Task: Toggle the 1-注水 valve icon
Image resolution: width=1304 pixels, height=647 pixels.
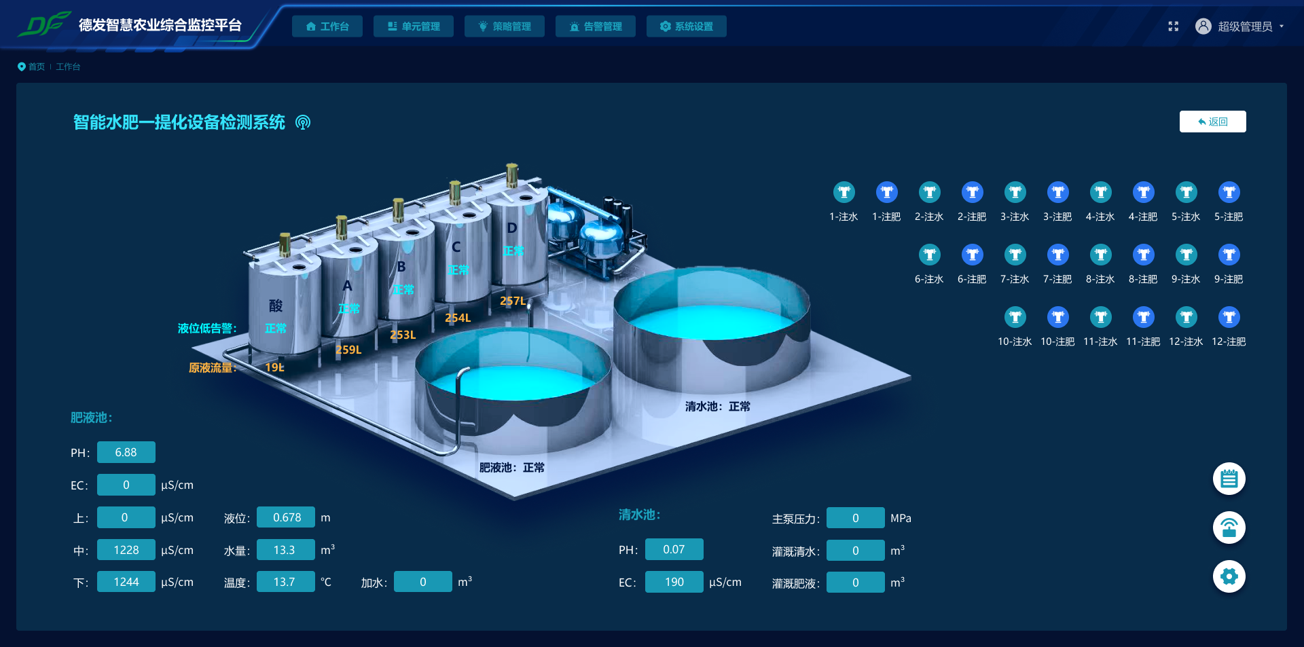Action: coord(844,193)
